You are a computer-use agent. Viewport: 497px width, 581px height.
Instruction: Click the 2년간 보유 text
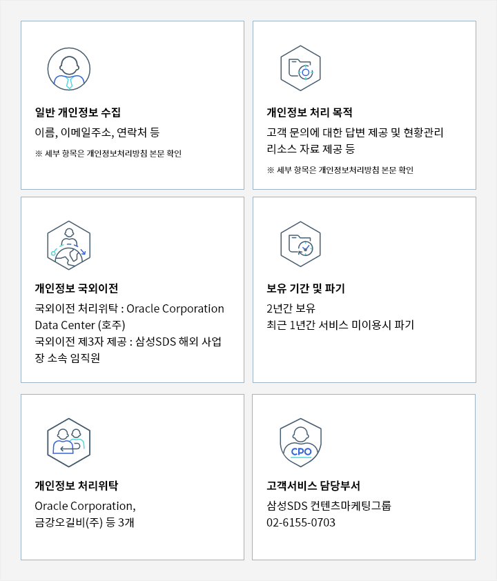tap(291, 308)
